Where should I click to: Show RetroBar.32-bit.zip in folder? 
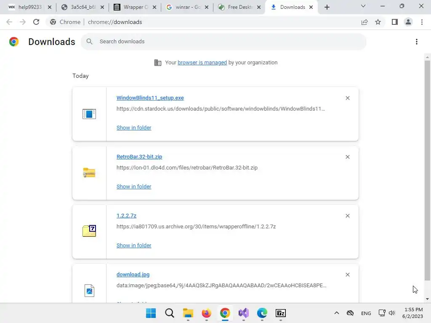(x=134, y=186)
